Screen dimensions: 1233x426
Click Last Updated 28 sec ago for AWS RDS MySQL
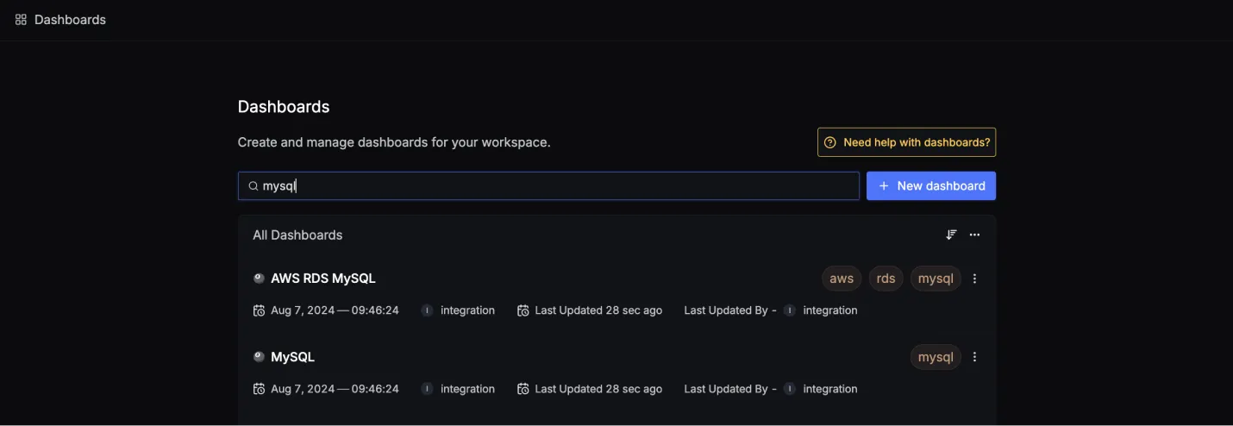tap(598, 310)
